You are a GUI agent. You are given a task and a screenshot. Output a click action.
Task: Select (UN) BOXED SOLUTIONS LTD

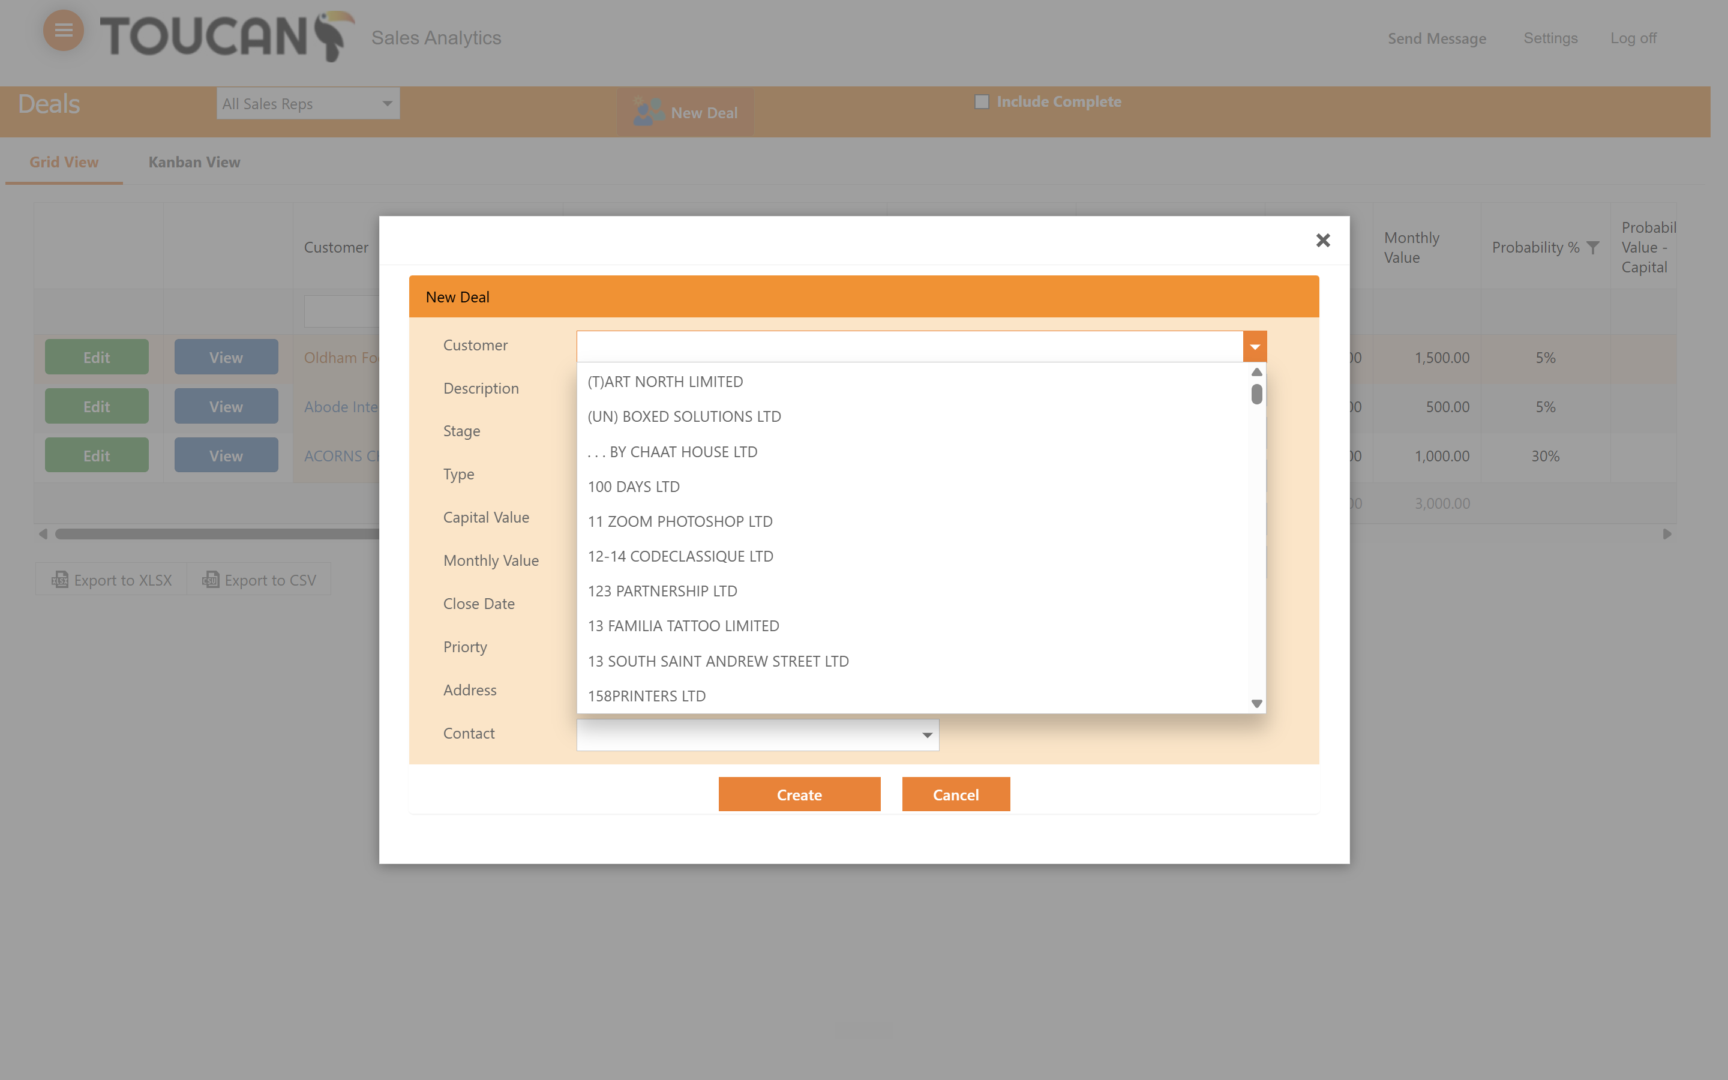914,416
